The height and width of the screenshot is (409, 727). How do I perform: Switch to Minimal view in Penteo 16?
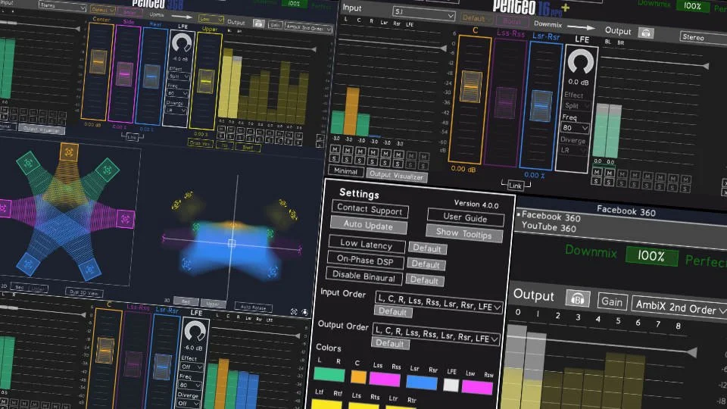coord(346,170)
